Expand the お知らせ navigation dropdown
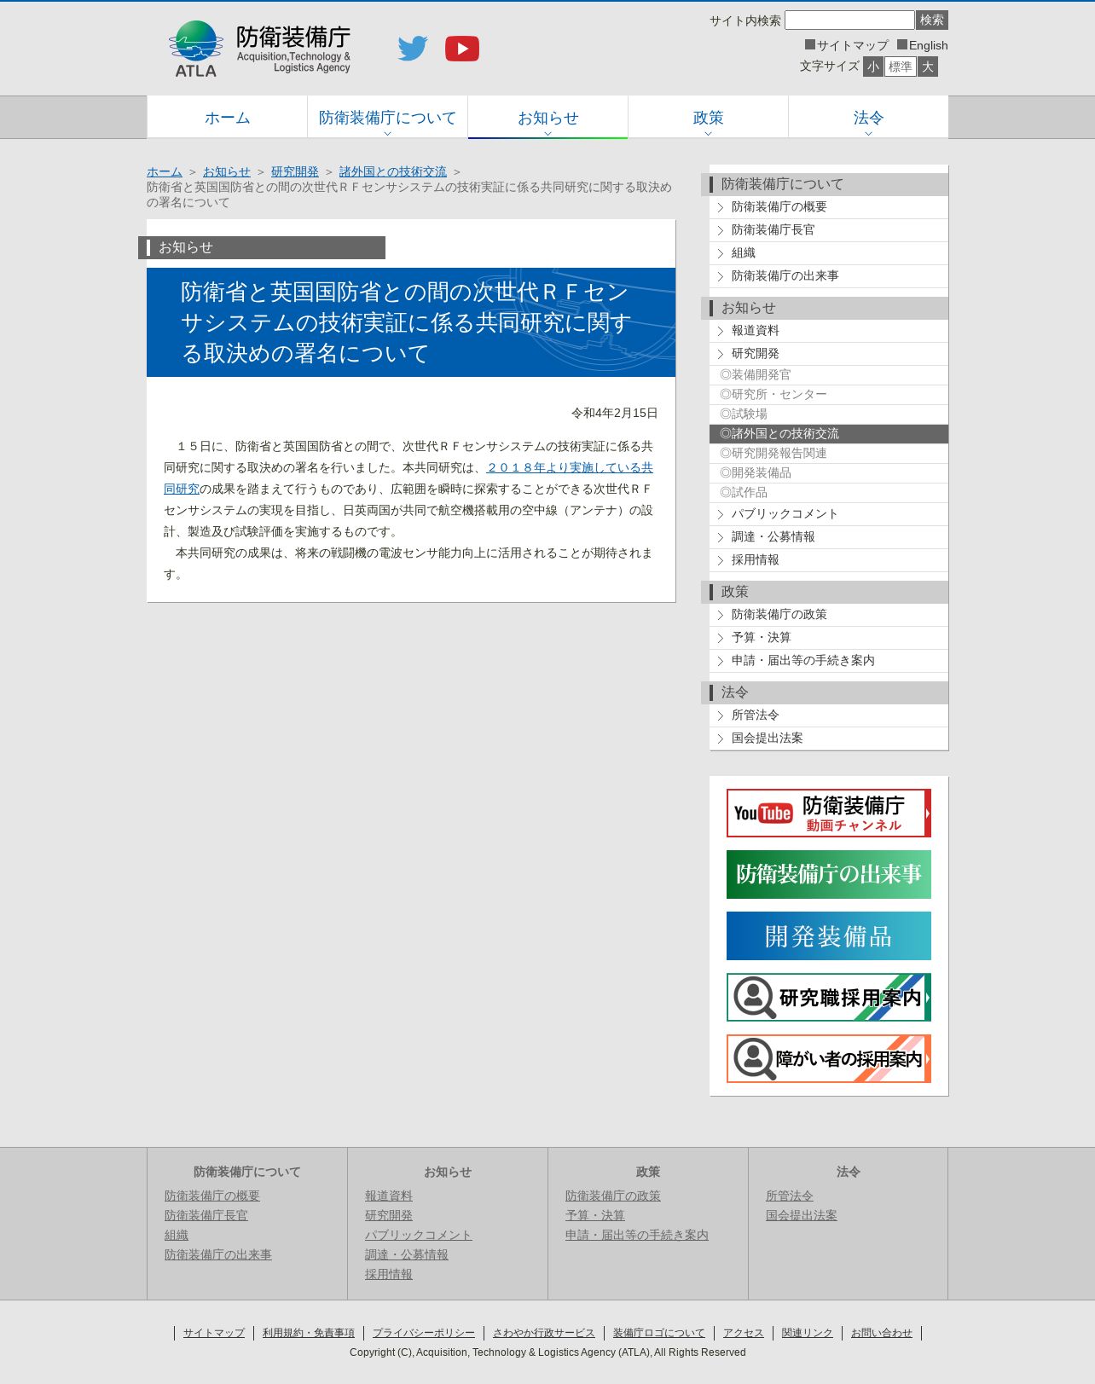 (x=547, y=118)
